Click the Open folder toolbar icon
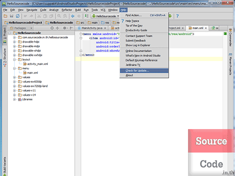This screenshot has width=235, height=176. 6,16
